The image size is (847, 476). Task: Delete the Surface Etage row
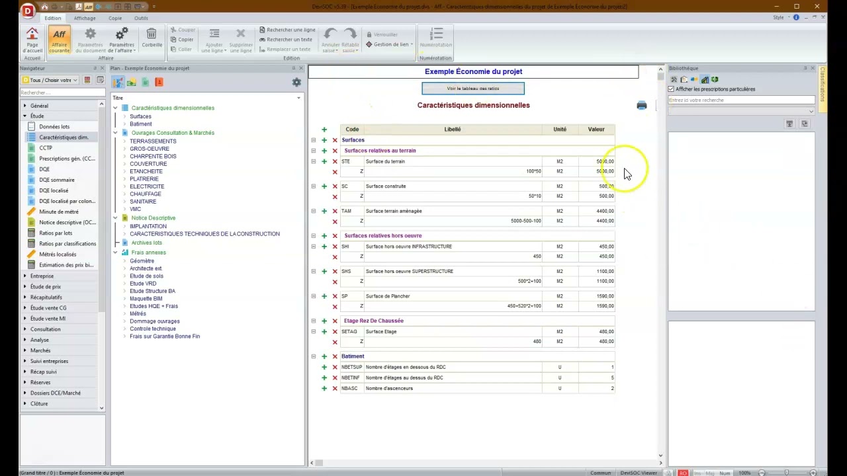[335, 332]
